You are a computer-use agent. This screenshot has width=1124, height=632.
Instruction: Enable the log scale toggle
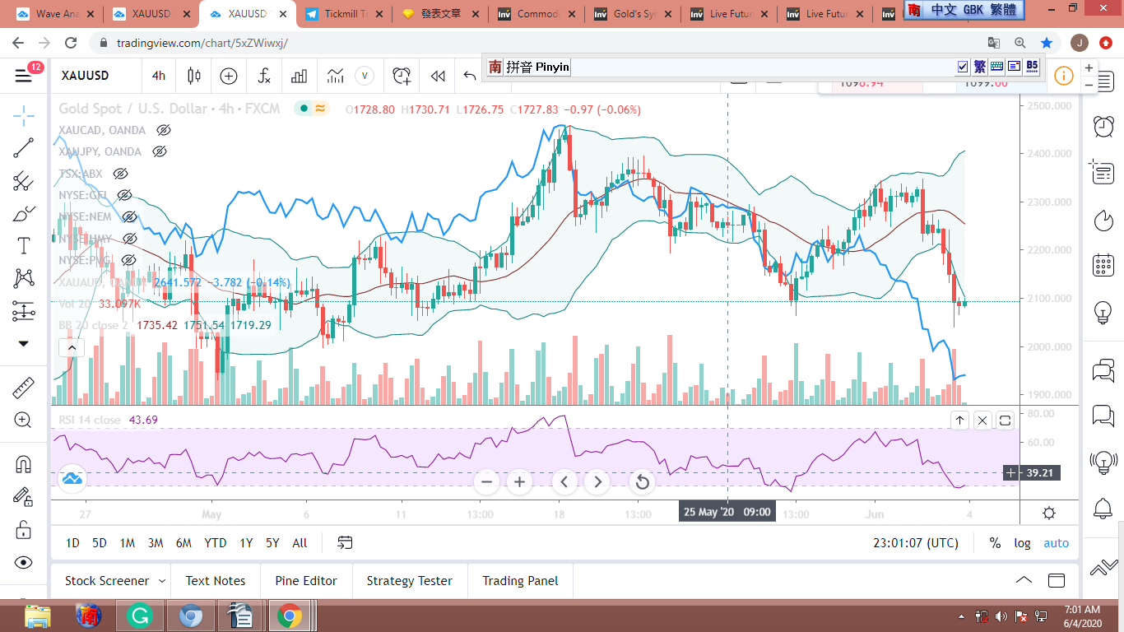click(x=1022, y=543)
